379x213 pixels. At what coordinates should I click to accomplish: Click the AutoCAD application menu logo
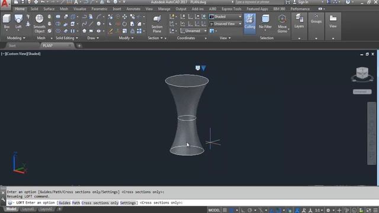click(x=5, y=5)
